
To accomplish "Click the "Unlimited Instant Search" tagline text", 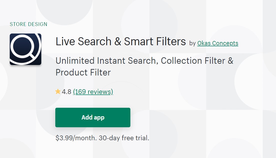I will pyautogui.click(x=107, y=61).
